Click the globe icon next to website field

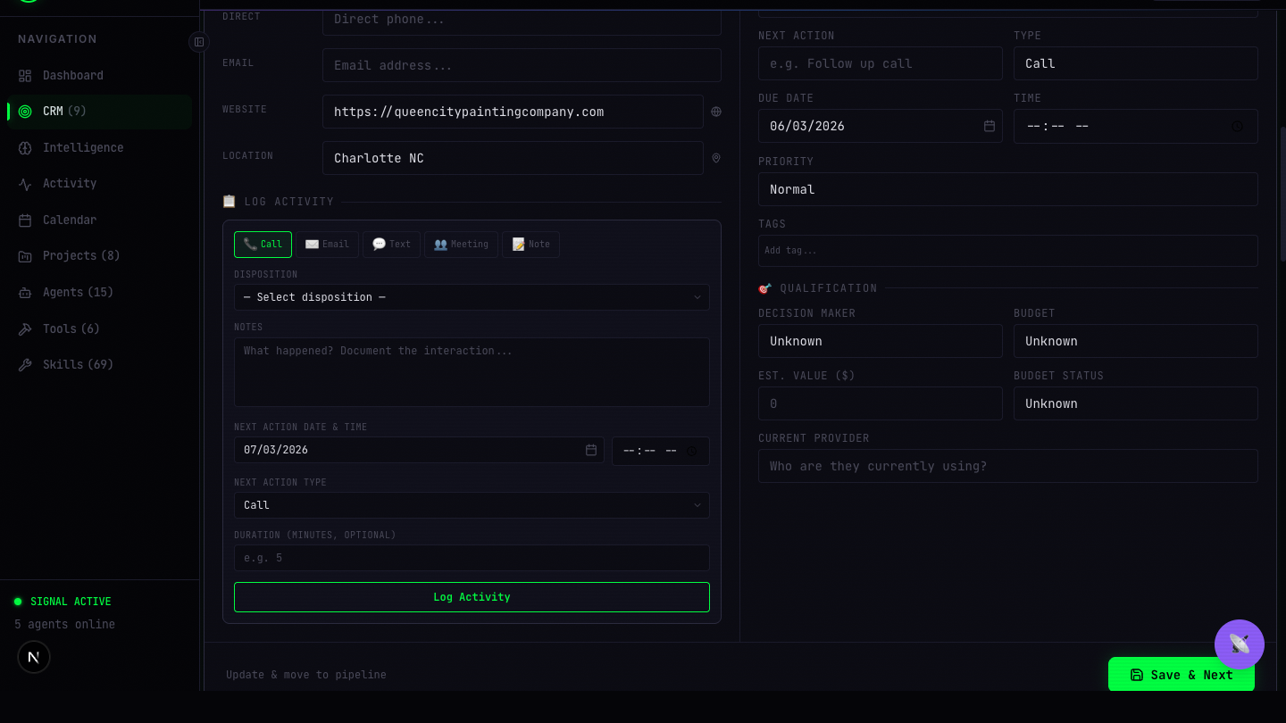[x=716, y=112]
